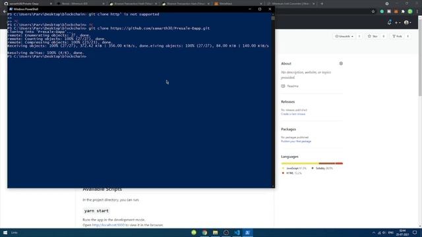This screenshot has width=422, height=237.
Task: Show hidden system tray icons
Action: point(374,232)
